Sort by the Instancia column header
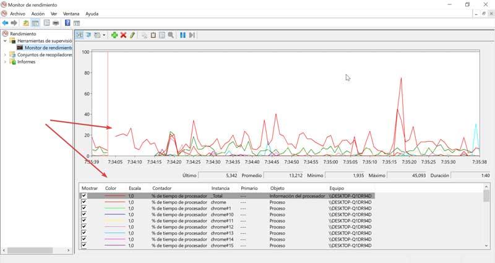Viewport: 495px width, 263px height. tap(220, 188)
